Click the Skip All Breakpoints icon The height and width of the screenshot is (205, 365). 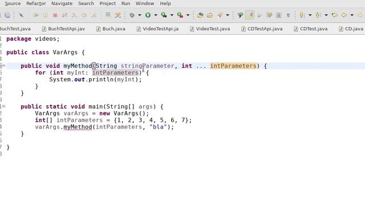pyautogui.click(x=21, y=15)
